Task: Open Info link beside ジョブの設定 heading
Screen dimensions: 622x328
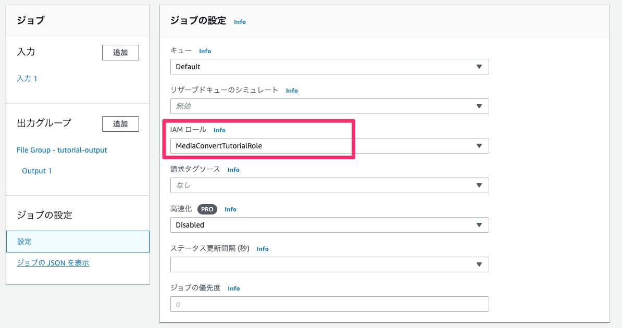Action: click(x=240, y=22)
